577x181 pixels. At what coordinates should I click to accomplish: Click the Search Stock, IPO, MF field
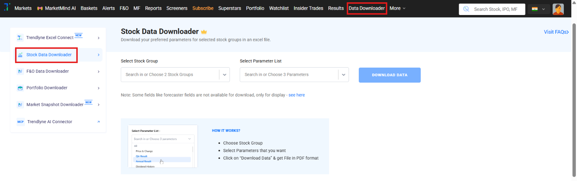tap(492, 9)
